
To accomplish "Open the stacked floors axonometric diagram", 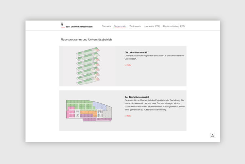I will pyautogui.click(x=88, y=66).
